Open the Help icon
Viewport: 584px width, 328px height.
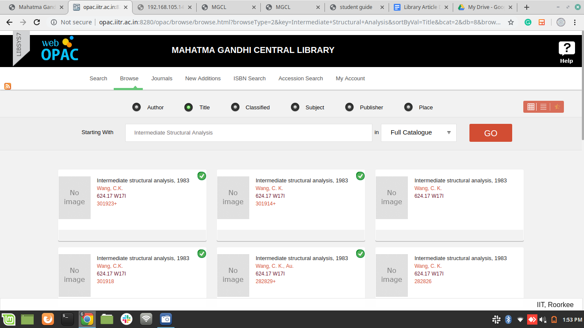(x=566, y=52)
